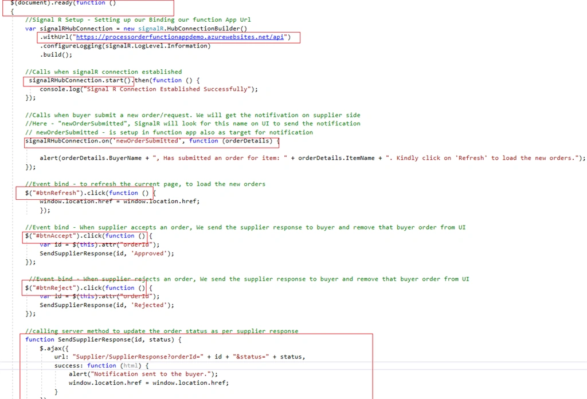The height and width of the screenshot is (399, 587).
Task: Click the console.log 'Signal R Connection Established Successfully' line
Action: (x=149, y=89)
